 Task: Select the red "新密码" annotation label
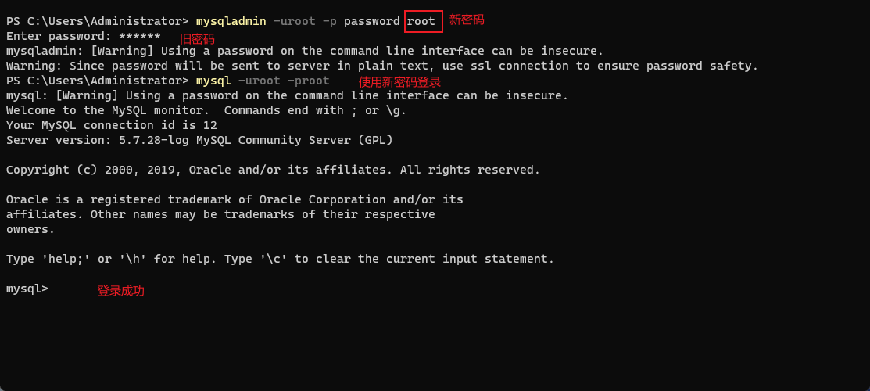pos(467,20)
